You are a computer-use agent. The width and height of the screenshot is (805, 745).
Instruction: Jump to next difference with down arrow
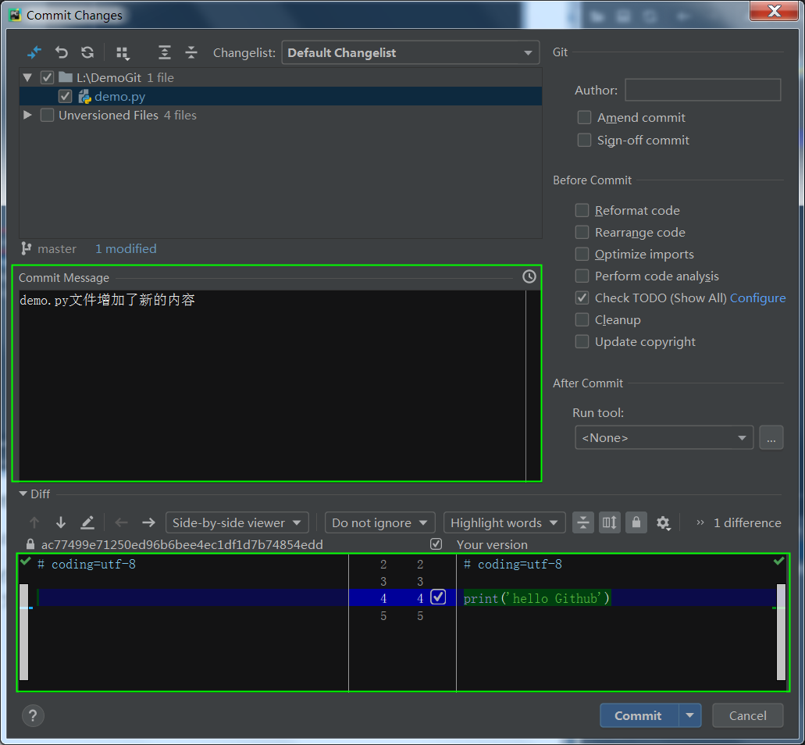pyautogui.click(x=61, y=522)
